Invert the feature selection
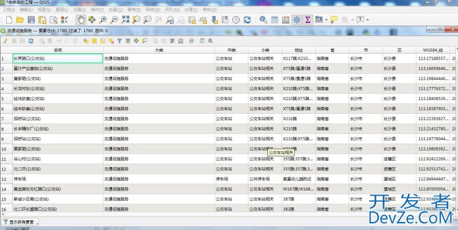 tap(102, 41)
